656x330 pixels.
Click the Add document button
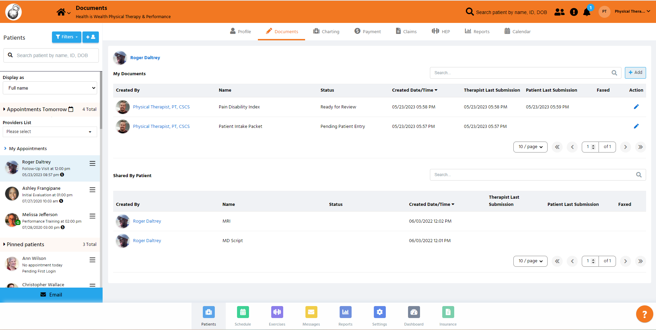pyautogui.click(x=635, y=72)
